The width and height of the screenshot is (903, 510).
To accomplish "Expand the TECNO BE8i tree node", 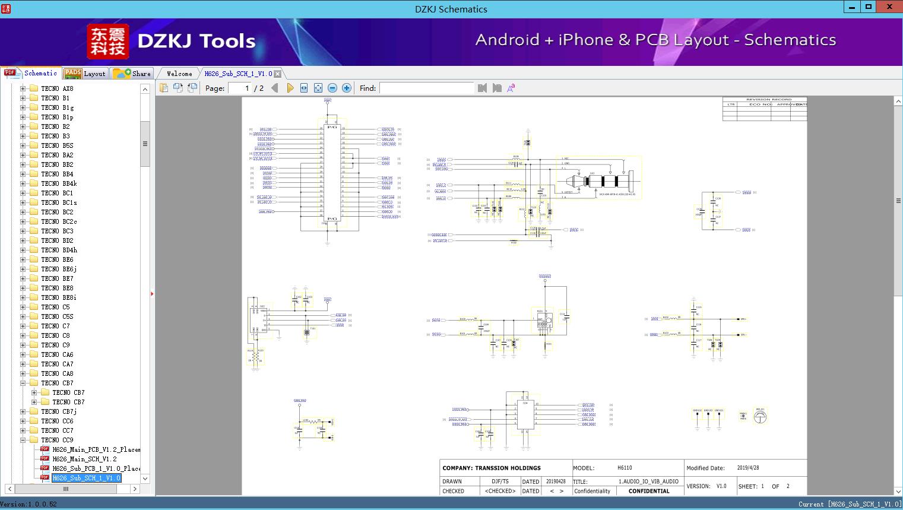I will pos(23,297).
